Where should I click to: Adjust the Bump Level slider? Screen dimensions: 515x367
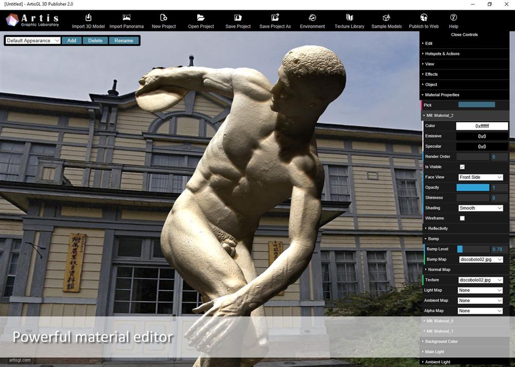click(473, 249)
